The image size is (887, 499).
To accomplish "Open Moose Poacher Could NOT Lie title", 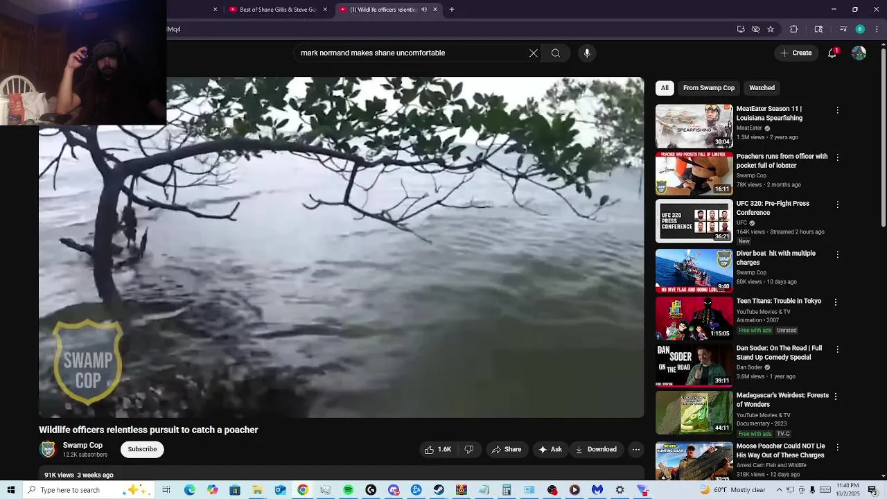I will (780, 450).
